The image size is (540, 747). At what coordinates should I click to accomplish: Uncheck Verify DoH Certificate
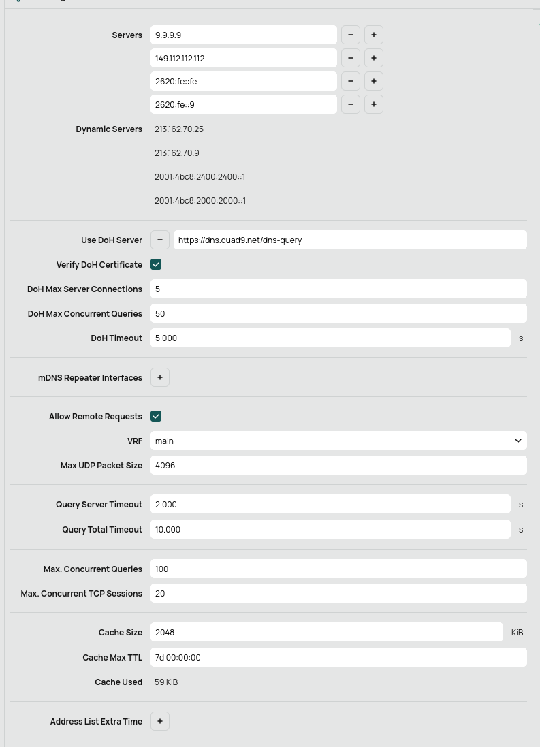point(156,264)
